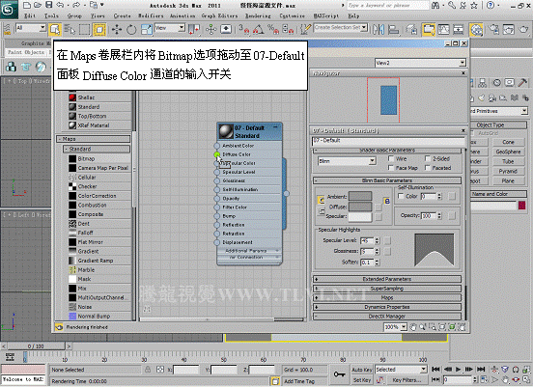Open the selection filter All dropdown
The height and width of the screenshot is (387, 533).
pyautogui.click(x=31, y=28)
